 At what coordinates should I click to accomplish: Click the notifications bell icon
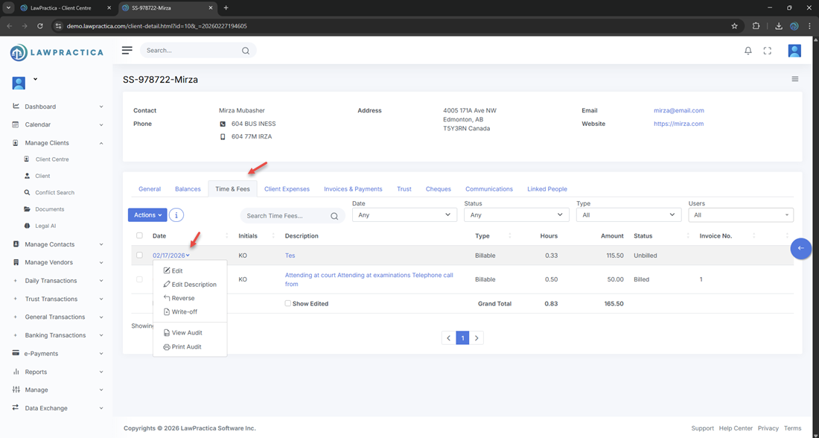coord(748,51)
